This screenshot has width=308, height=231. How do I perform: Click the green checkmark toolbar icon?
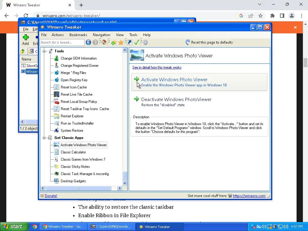pyautogui.click(x=137, y=42)
